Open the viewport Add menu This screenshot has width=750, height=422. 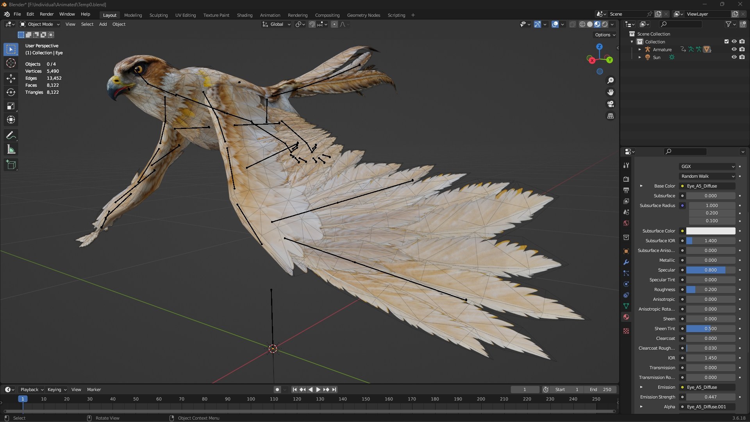click(103, 24)
